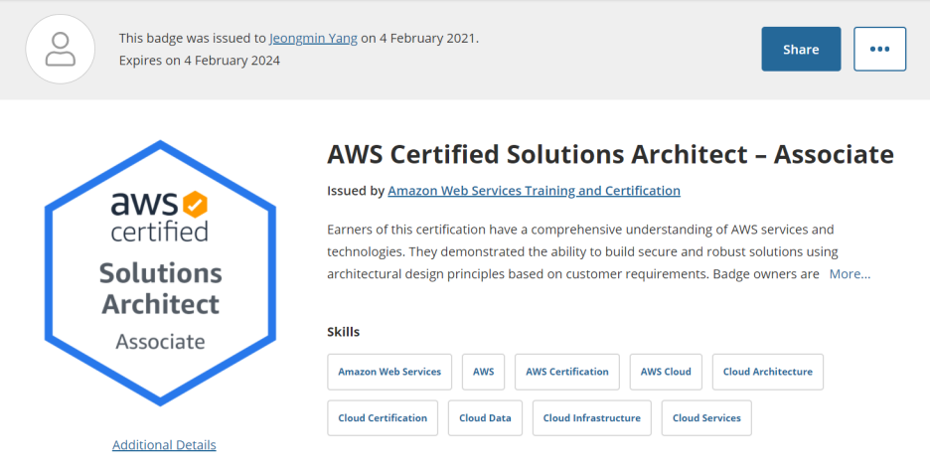The width and height of the screenshot is (930, 473).
Task: Click the Additional Details link
Action: (x=164, y=445)
